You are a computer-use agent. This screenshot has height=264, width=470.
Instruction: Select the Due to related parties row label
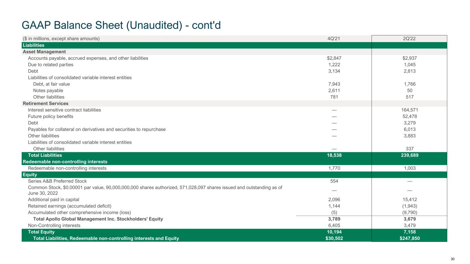[x=51, y=65]
